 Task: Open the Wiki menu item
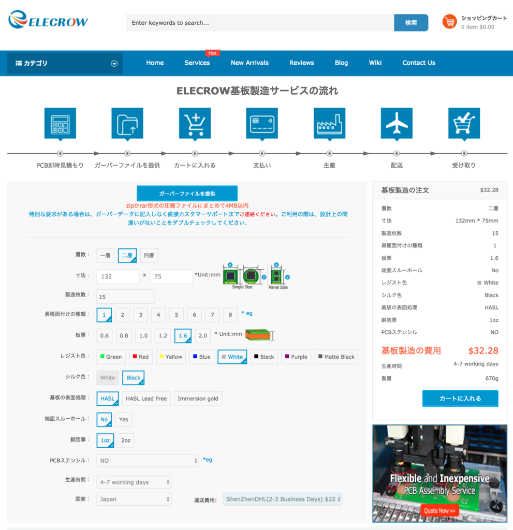375,63
